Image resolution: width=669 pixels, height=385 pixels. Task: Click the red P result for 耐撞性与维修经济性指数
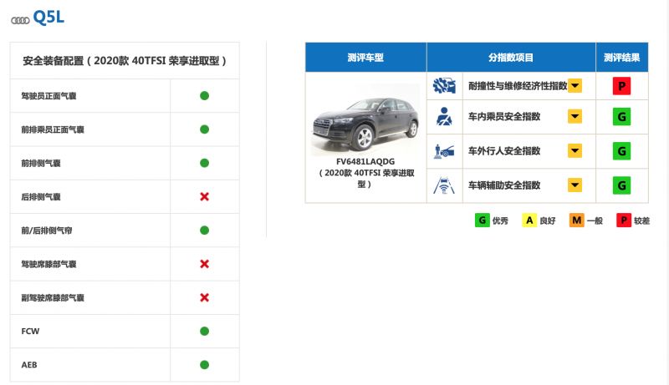pyautogui.click(x=621, y=86)
